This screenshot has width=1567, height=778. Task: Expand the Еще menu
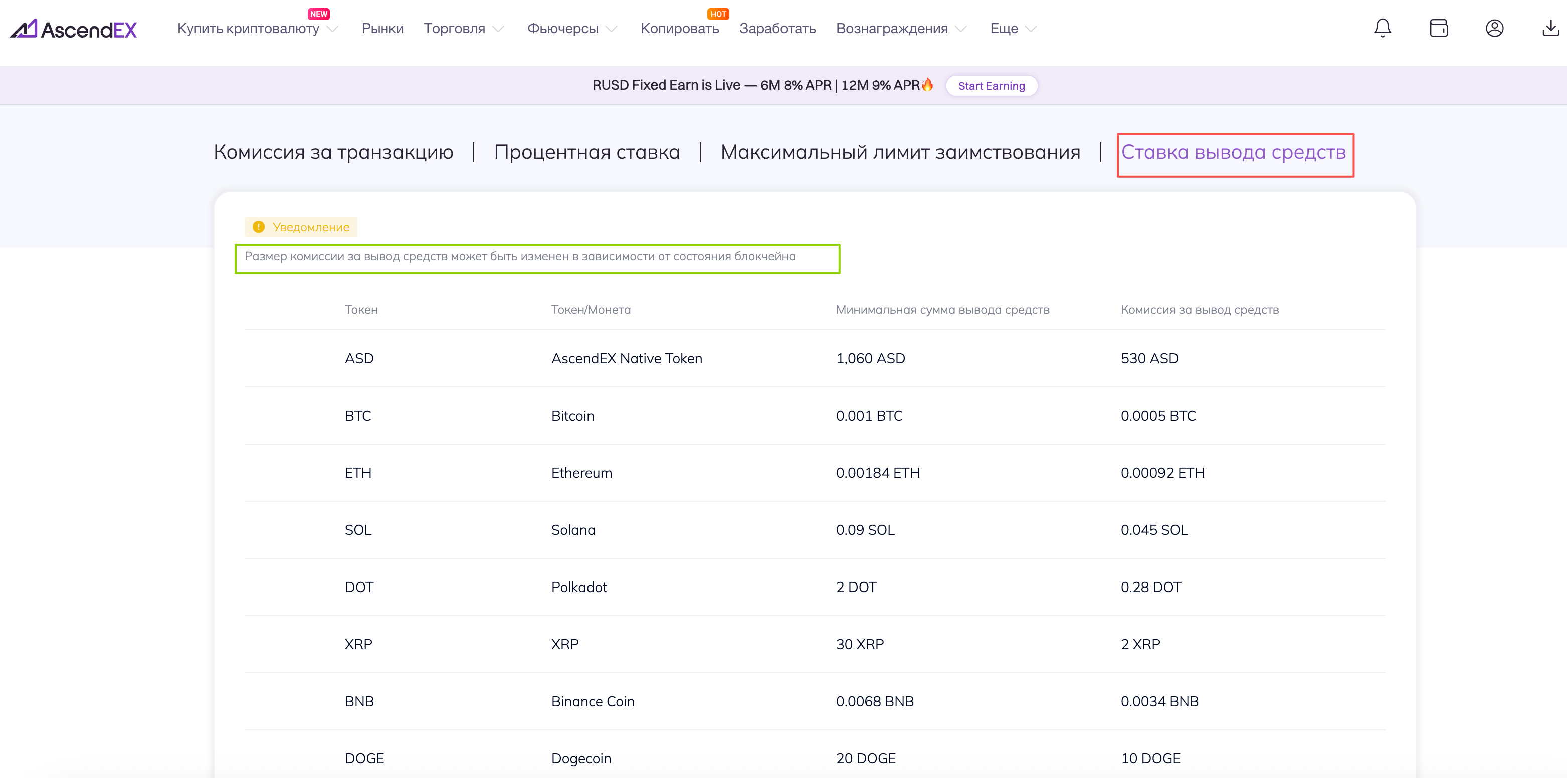point(1031,29)
